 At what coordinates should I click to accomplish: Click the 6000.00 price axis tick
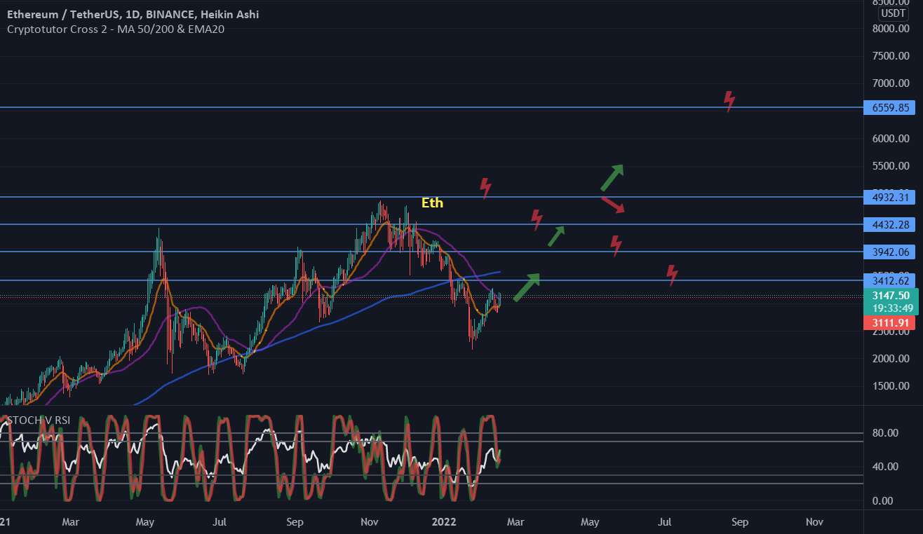click(891, 139)
